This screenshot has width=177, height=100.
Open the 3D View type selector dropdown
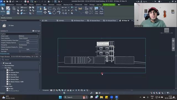pos(40,26)
